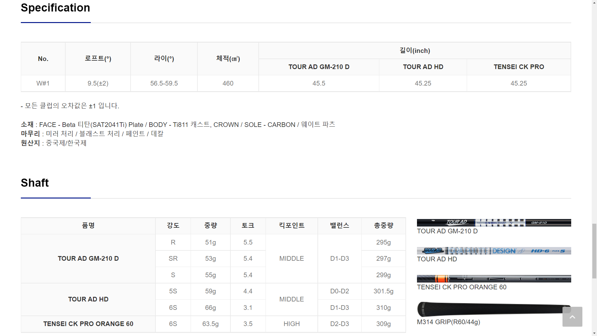Screen dimensions: 597x336
Task: Click the TOUR AD HD shaft image
Action: [x=494, y=251]
